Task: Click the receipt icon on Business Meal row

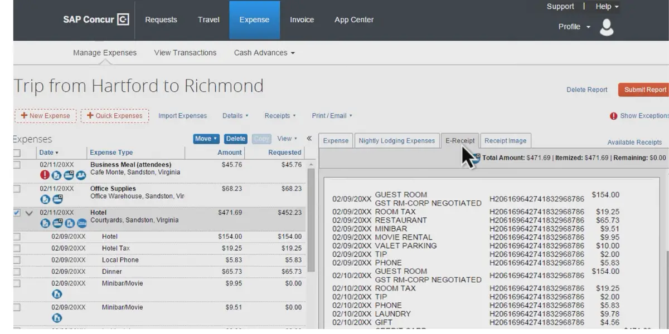Action: point(57,175)
